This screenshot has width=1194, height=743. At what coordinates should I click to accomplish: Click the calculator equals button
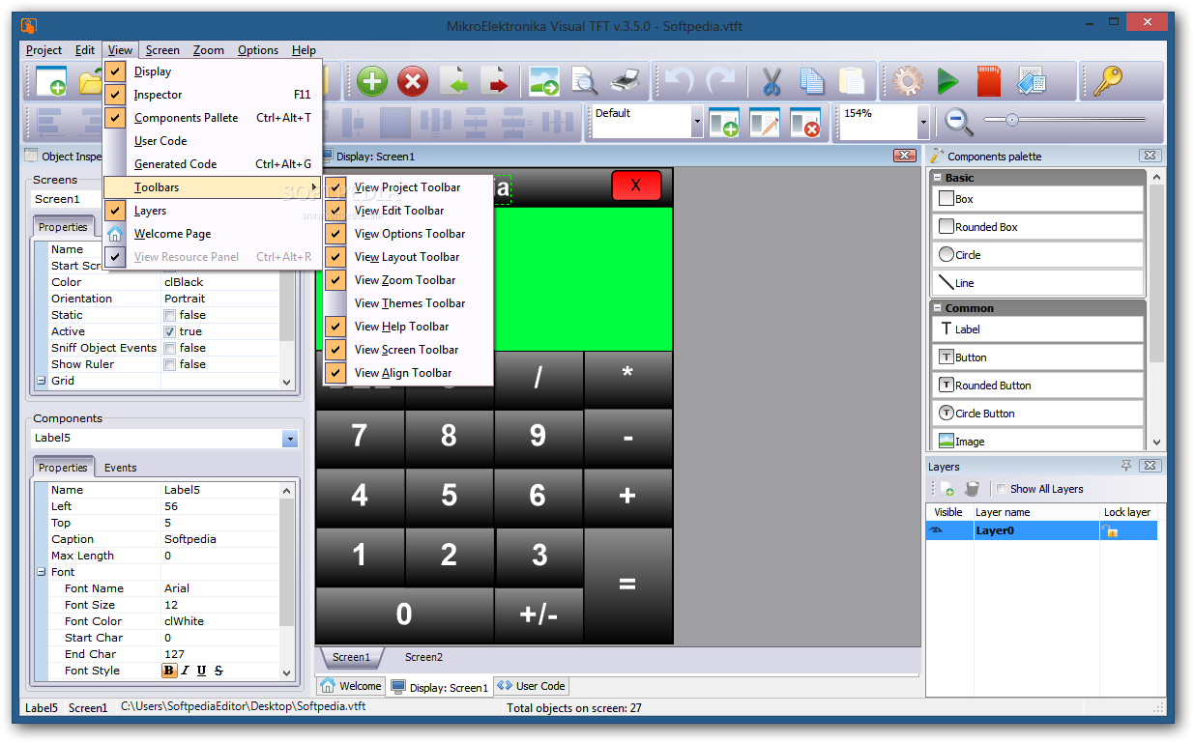[627, 585]
